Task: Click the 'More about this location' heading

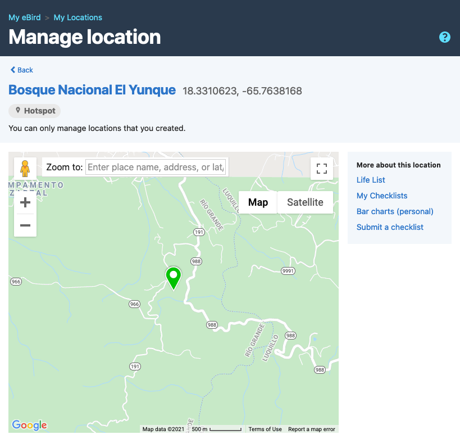Action: coord(399,165)
